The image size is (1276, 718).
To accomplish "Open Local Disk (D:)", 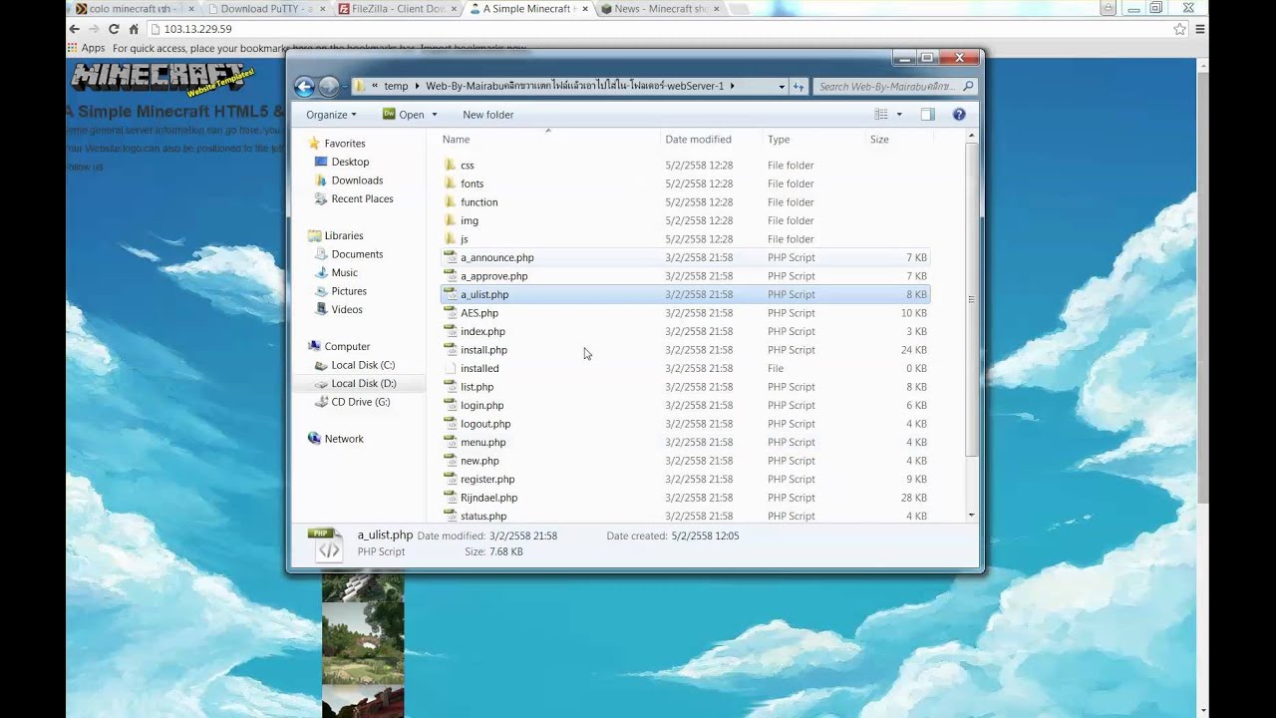I will [364, 383].
